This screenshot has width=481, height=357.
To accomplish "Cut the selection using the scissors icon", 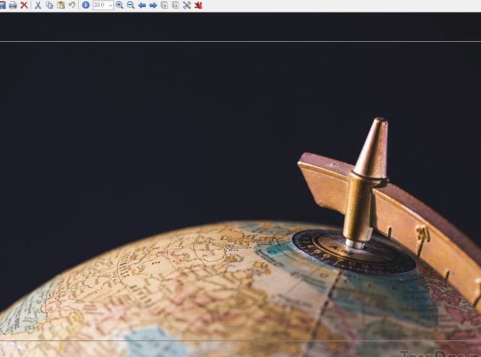I will tap(38, 5).
